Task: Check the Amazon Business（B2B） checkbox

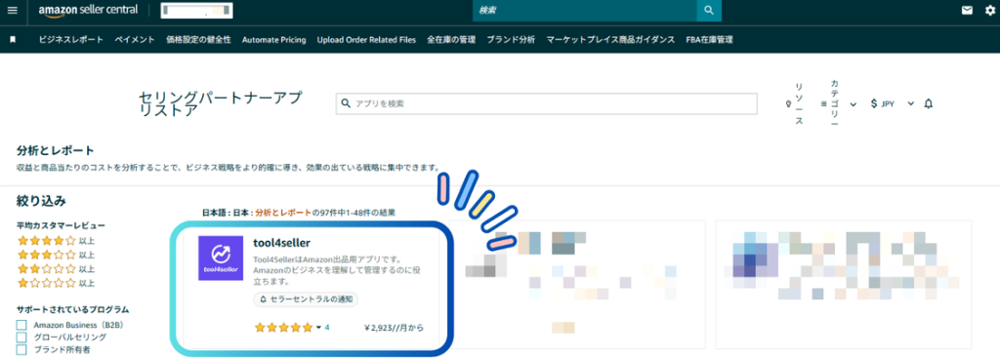Action: (x=21, y=325)
